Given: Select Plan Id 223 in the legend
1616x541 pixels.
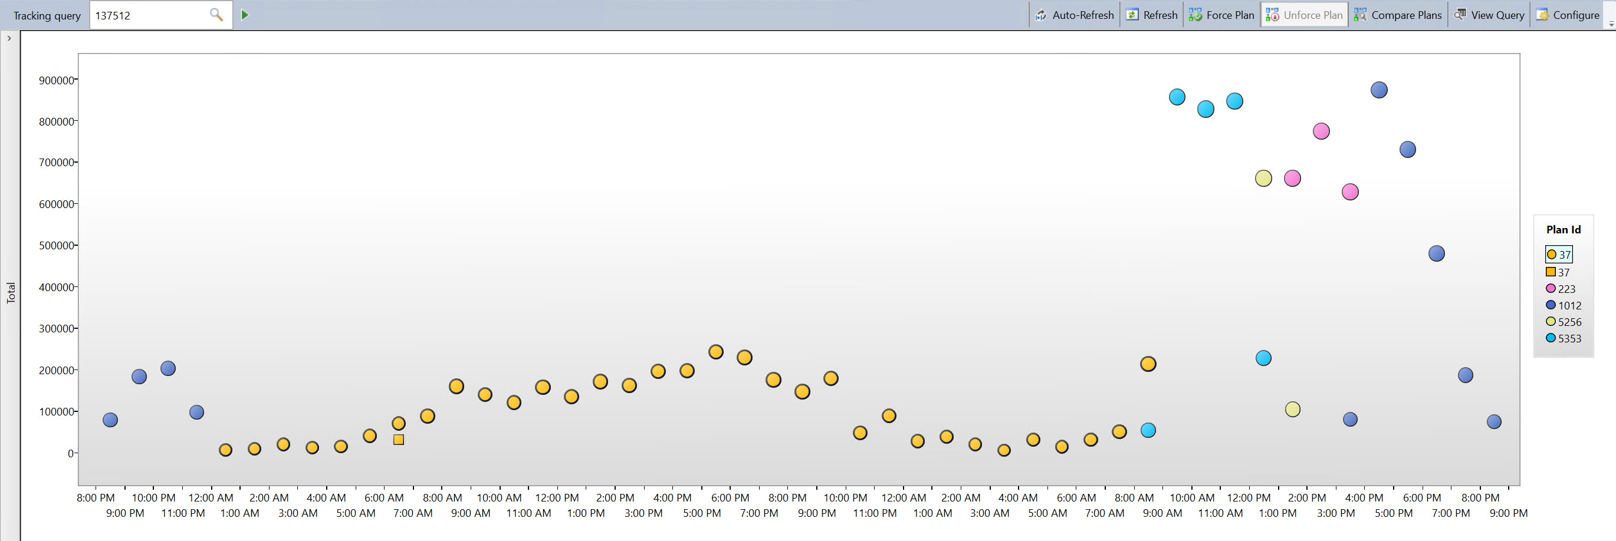Looking at the screenshot, I should point(1560,289).
